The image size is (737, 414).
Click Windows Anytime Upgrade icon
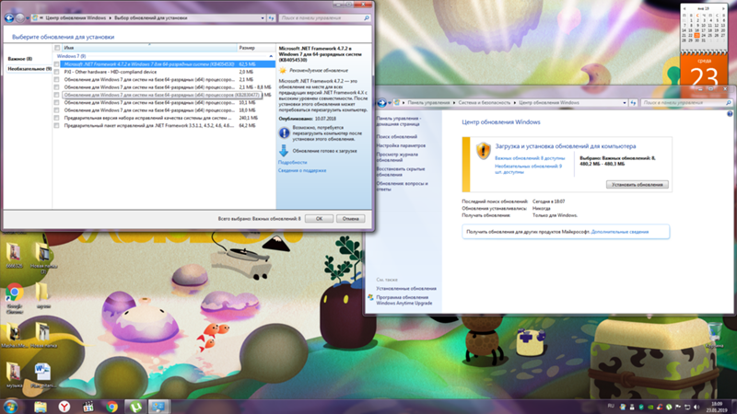pyautogui.click(x=370, y=297)
